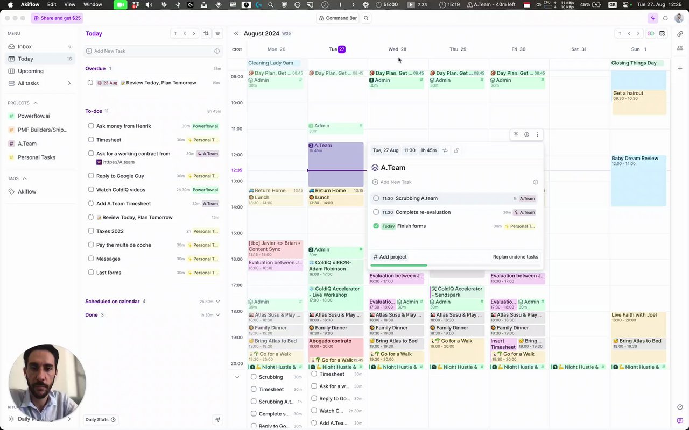The height and width of the screenshot is (430, 689).
Task: Click the search magnifier next to Command Bar
Action: (x=366, y=18)
